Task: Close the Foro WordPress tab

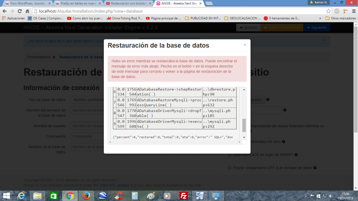Action: (x=49, y=4)
